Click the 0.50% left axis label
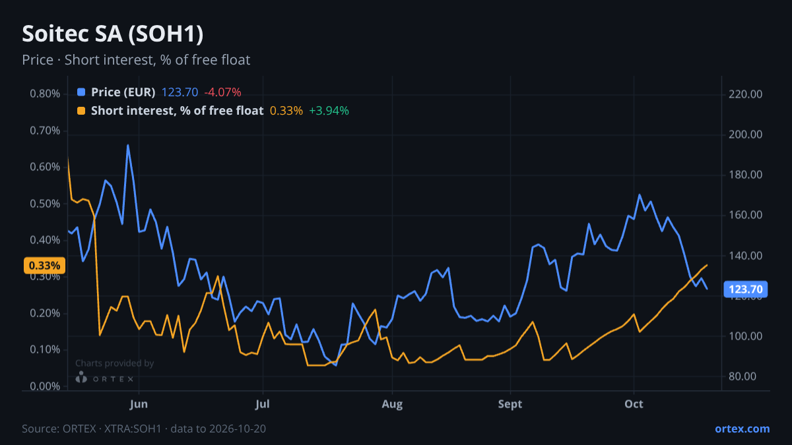Screen dimensions: 792x445 click(45, 204)
